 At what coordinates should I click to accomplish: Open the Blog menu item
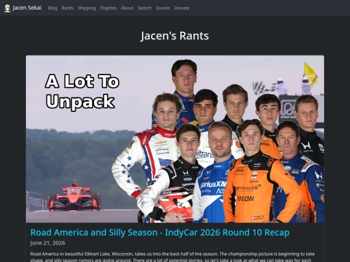(52, 8)
